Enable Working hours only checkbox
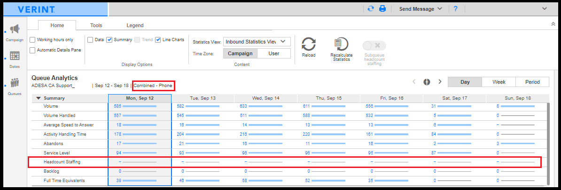 click(x=32, y=40)
